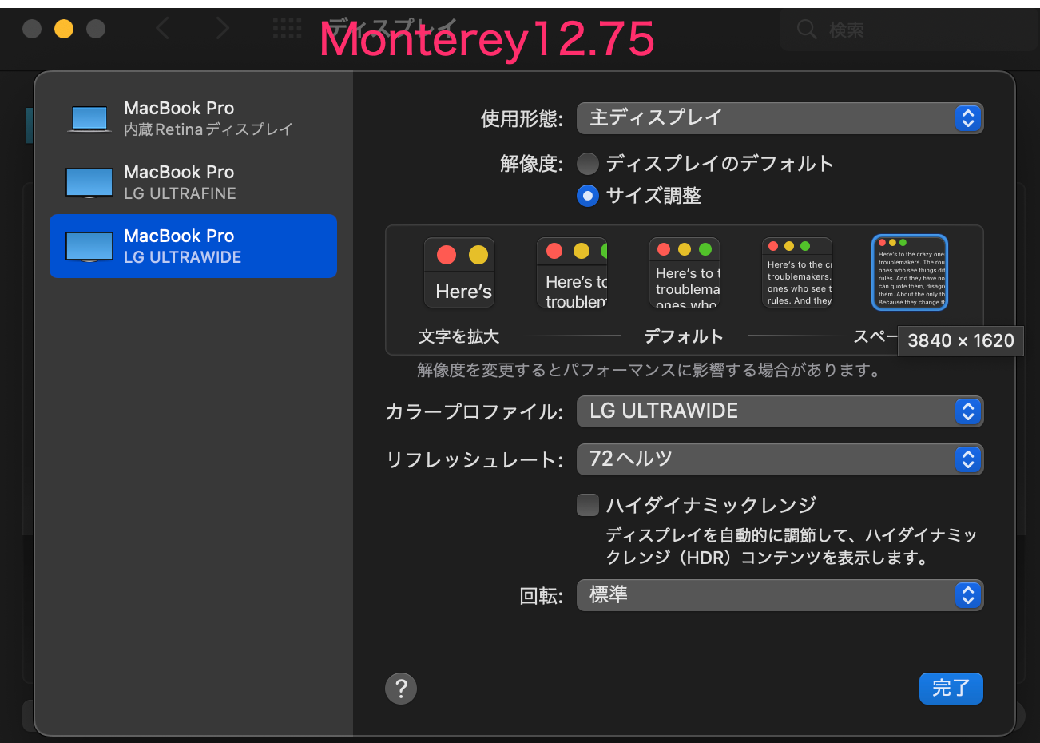Viewport: 1040px width, 743px height.
Task: Choose the サイズ調整 radio button
Action: (588, 196)
